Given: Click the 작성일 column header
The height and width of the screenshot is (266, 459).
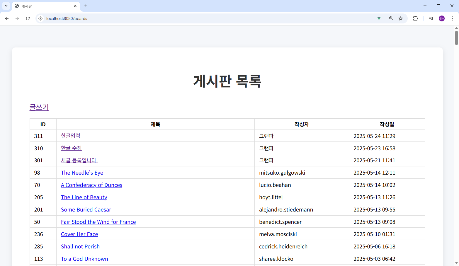Looking at the screenshot, I should click(387, 124).
